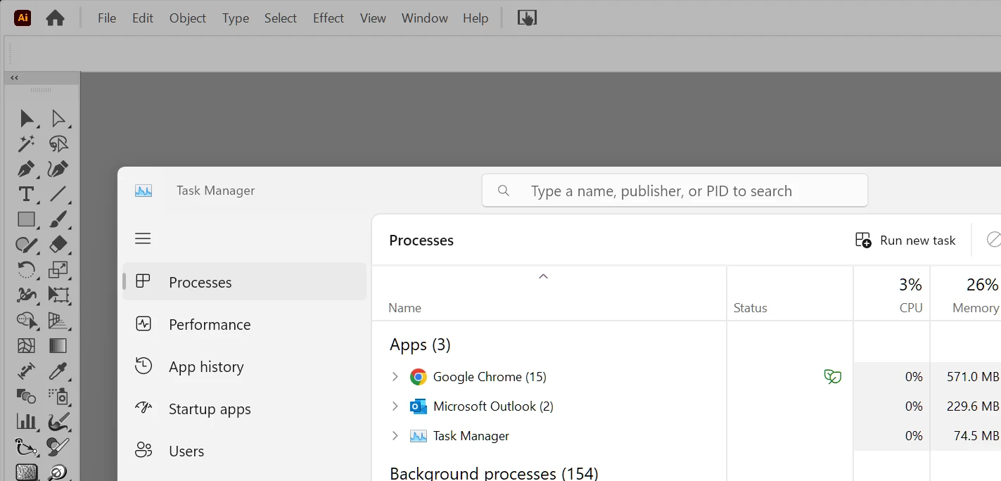Sort processes by Name column
The image size is (1001, 481).
click(549, 294)
